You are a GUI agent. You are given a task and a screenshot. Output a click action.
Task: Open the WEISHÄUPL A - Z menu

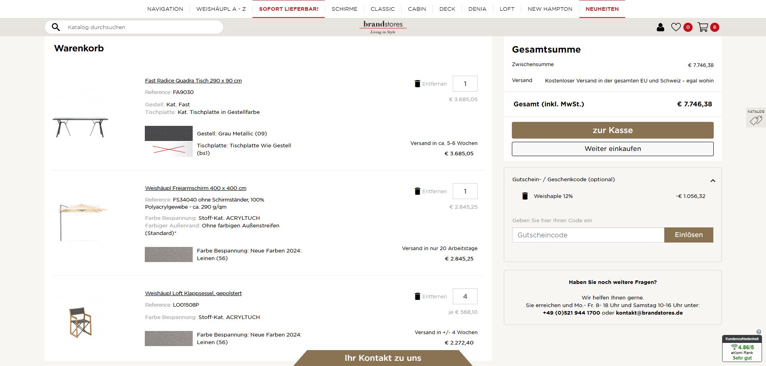[x=221, y=9]
